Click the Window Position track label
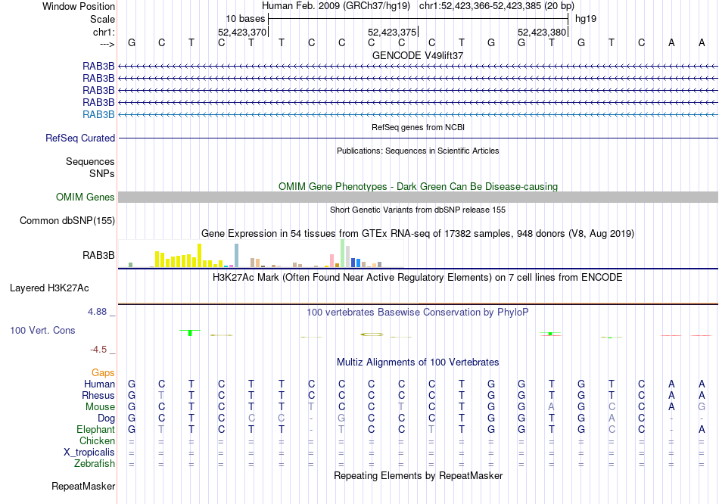This screenshot has width=719, height=504. pos(79,6)
